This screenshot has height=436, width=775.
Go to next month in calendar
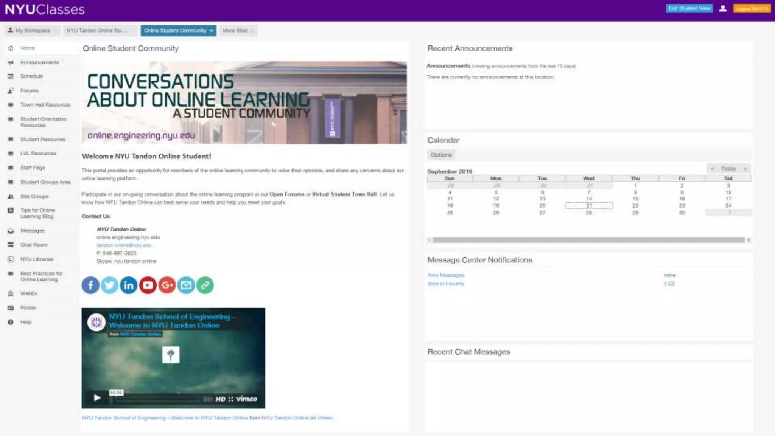745,168
